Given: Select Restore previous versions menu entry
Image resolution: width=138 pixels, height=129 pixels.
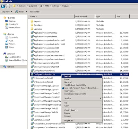Looking at the screenshot, I should pyautogui.click(x=82, y=94).
